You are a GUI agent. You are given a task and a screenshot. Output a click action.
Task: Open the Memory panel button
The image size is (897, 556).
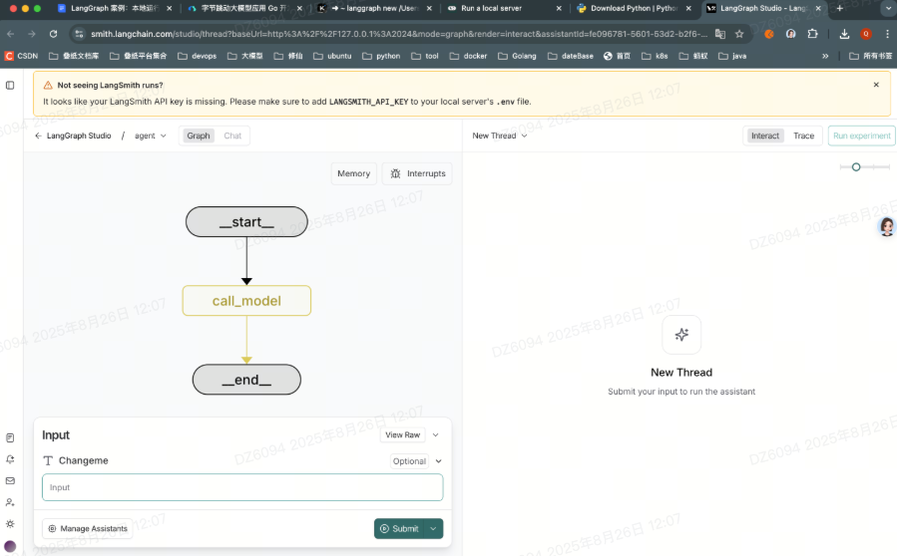pyautogui.click(x=353, y=173)
